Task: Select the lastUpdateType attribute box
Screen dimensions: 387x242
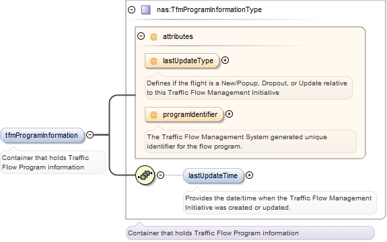Action: [x=182, y=61]
